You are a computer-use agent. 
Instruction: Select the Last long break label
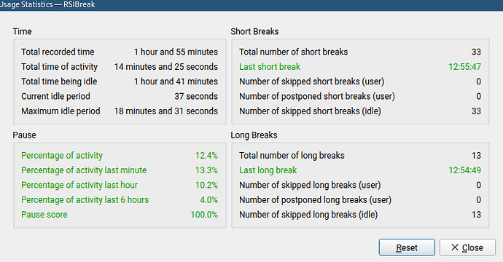(x=268, y=170)
